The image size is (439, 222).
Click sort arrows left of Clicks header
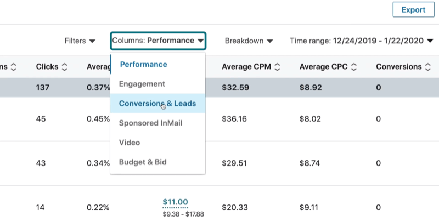pos(14,67)
